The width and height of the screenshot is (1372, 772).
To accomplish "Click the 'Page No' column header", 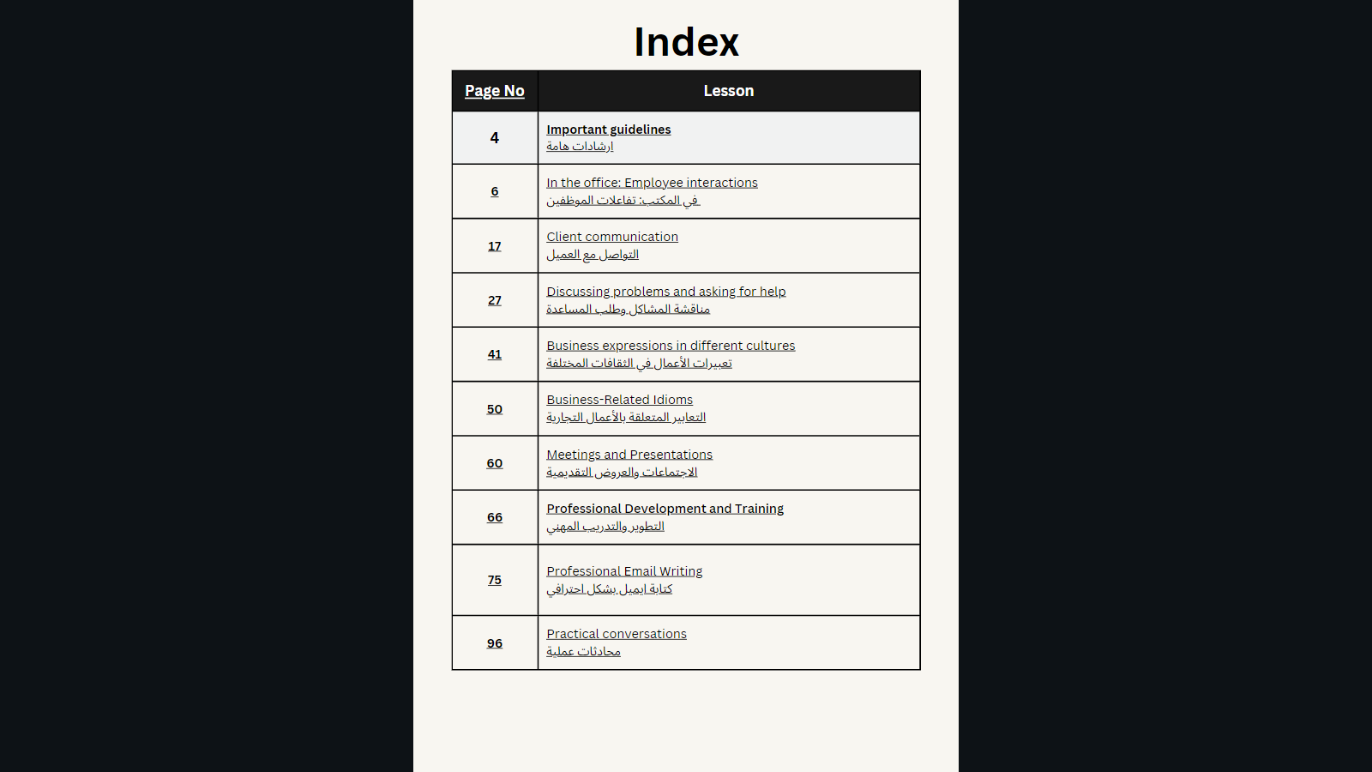I will pos(495,91).
